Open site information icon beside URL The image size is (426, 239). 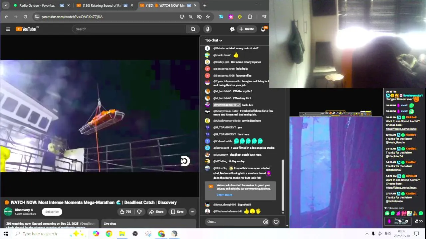click(x=37, y=17)
